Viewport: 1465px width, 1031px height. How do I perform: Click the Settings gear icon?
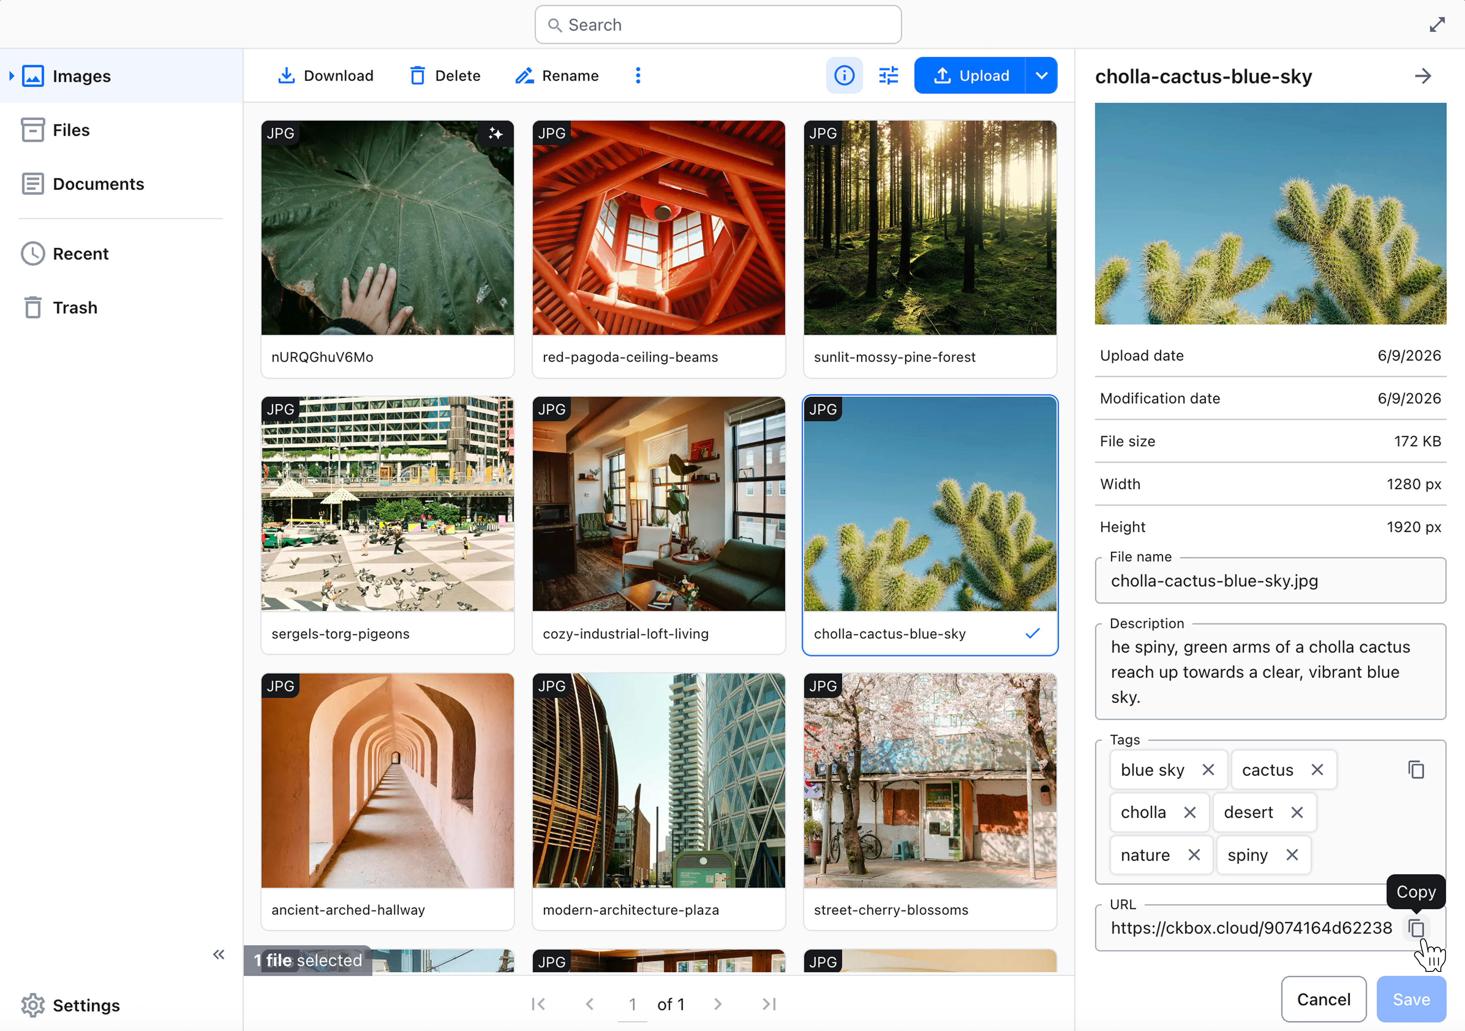[33, 1005]
